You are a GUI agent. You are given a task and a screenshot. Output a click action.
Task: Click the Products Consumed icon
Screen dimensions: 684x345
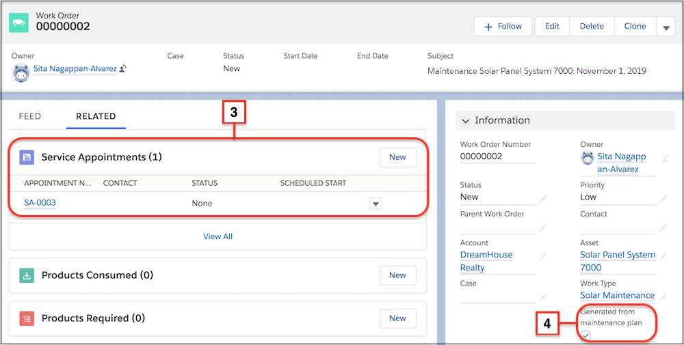[x=27, y=275]
